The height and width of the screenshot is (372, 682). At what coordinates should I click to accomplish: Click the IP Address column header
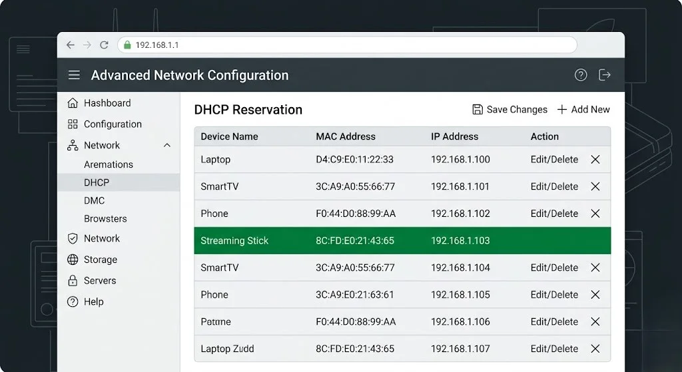pos(454,136)
